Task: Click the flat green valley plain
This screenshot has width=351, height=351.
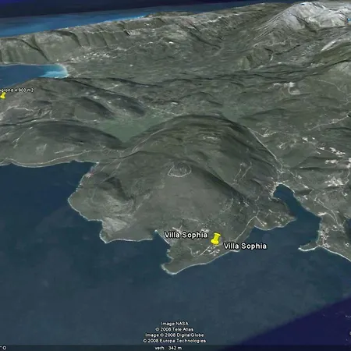Action: tap(125, 127)
